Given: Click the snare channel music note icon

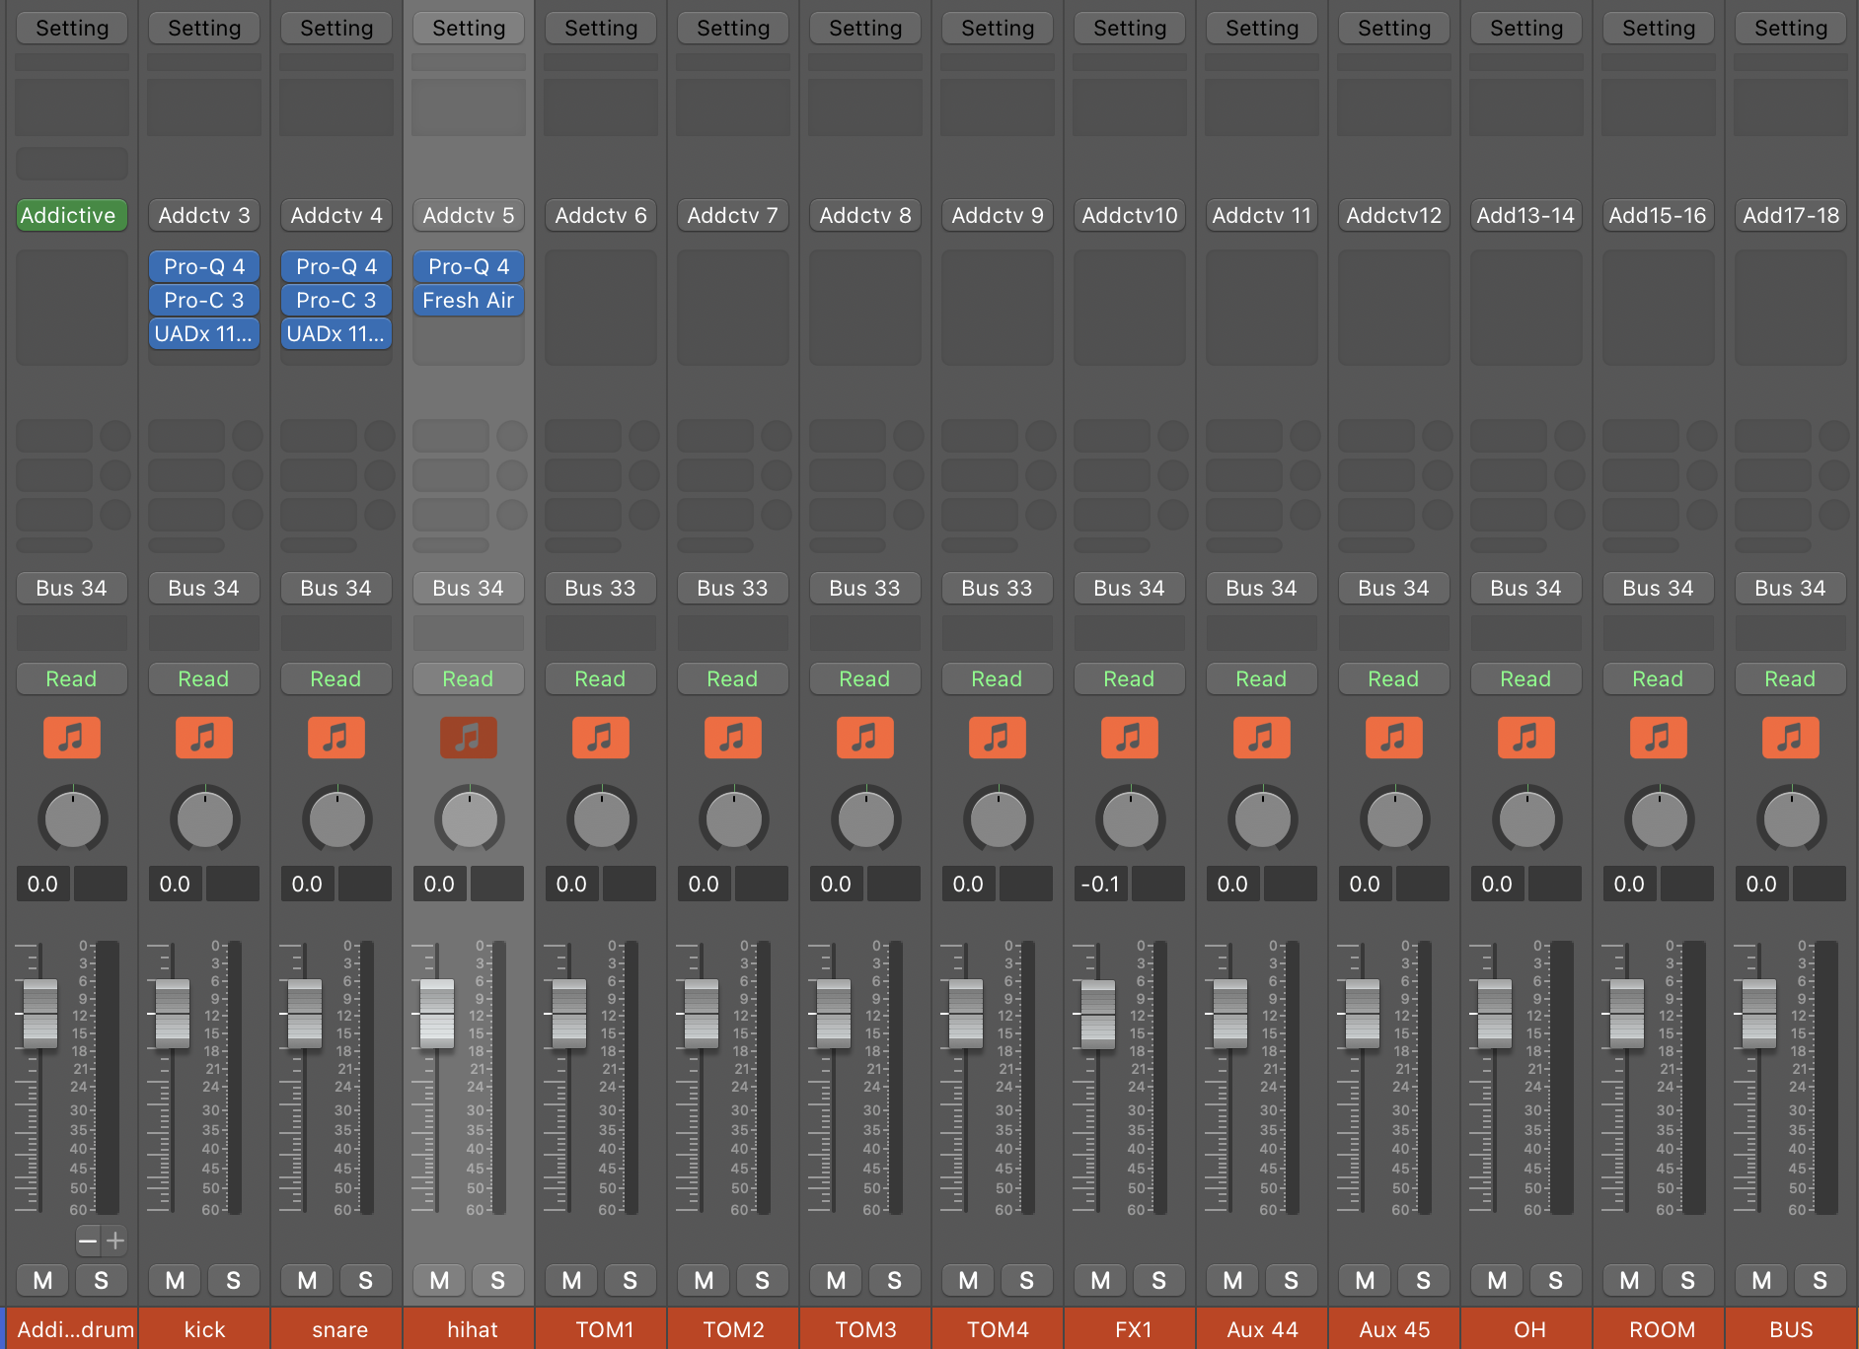Looking at the screenshot, I should click(336, 738).
